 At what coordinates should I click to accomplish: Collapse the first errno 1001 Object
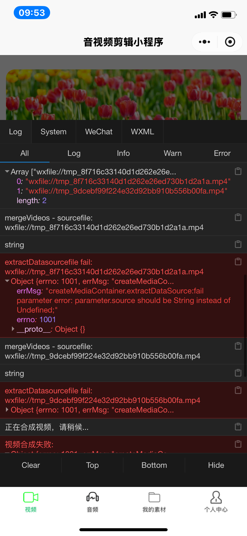pos(7,281)
